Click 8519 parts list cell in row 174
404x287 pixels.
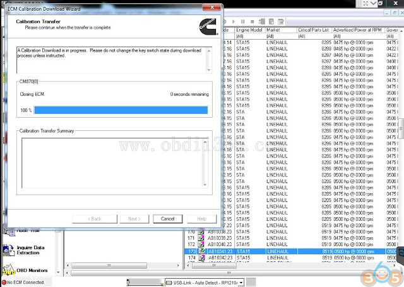pos(327,257)
